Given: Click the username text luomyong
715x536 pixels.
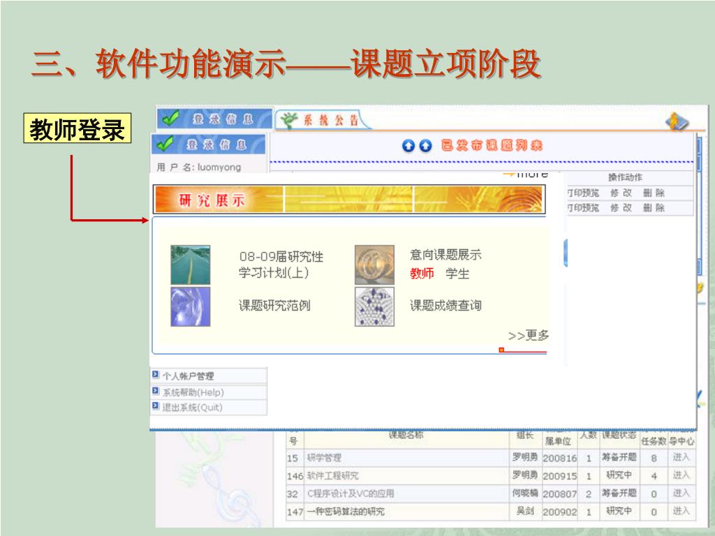Looking at the screenshot, I should [x=219, y=167].
